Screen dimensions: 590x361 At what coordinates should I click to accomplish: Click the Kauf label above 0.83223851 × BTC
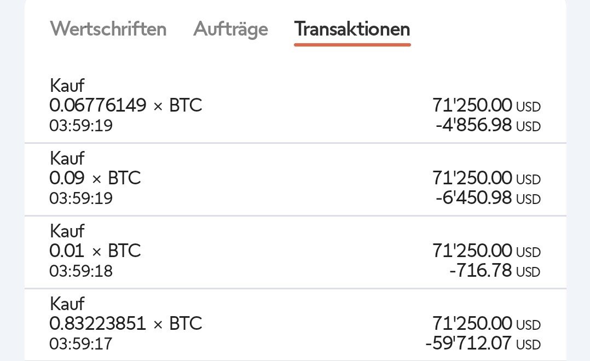pyautogui.click(x=67, y=304)
